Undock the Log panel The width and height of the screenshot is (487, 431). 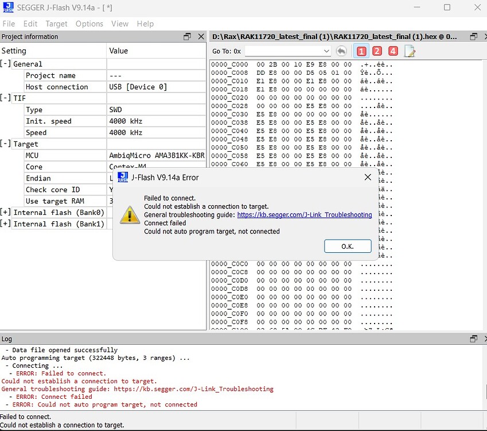coord(473,339)
